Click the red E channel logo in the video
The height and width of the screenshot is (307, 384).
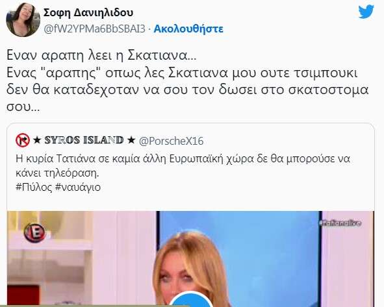tap(35, 232)
